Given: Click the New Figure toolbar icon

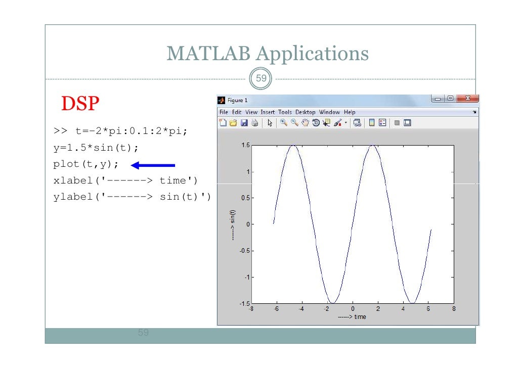Looking at the screenshot, I should pos(223,123).
